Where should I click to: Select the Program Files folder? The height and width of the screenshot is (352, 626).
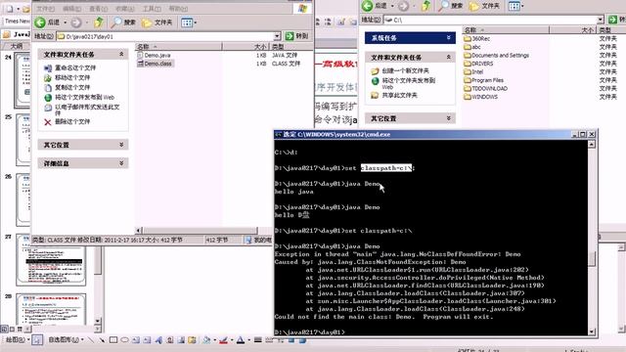[484, 80]
